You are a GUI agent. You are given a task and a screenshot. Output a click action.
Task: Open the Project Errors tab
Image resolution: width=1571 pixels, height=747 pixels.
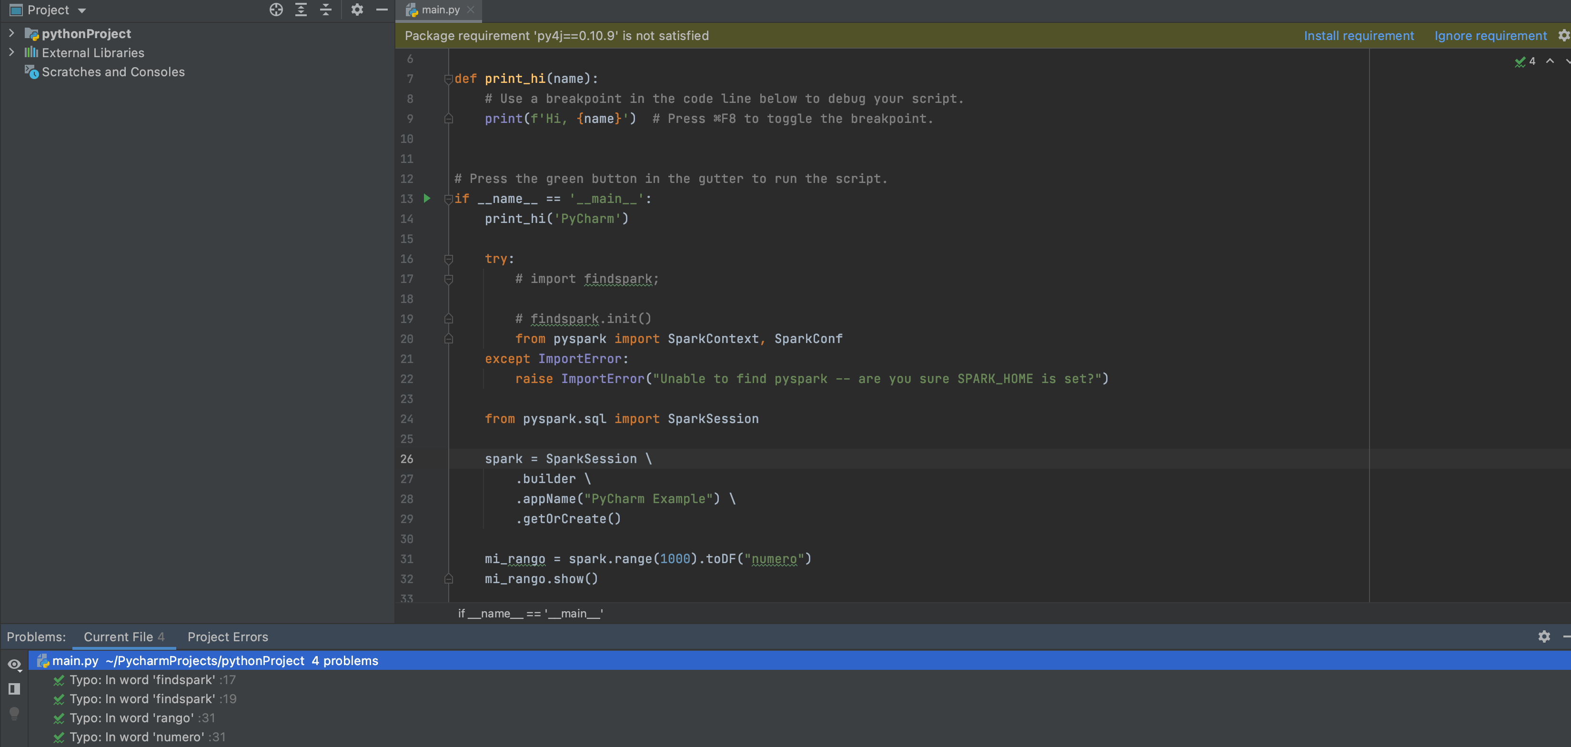[x=228, y=636]
